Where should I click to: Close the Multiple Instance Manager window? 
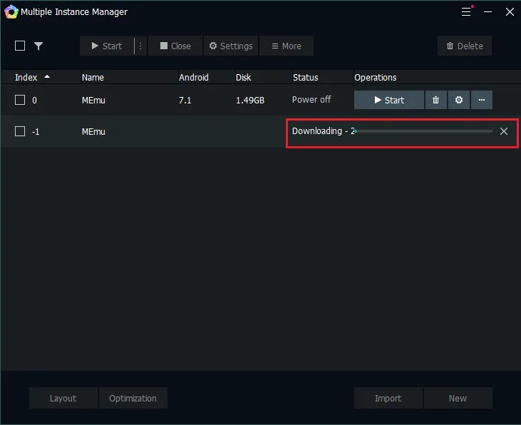pyautogui.click(x=510, y=11)
